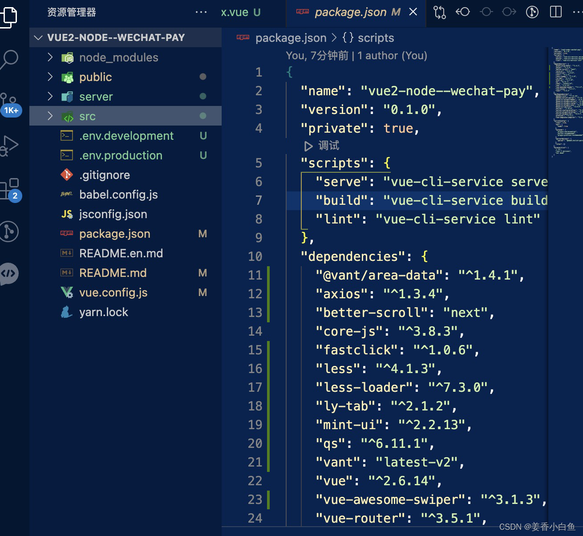Screen dimensions: 583x536
Task: Open README.en.md file
Action: tap(126, 253)
